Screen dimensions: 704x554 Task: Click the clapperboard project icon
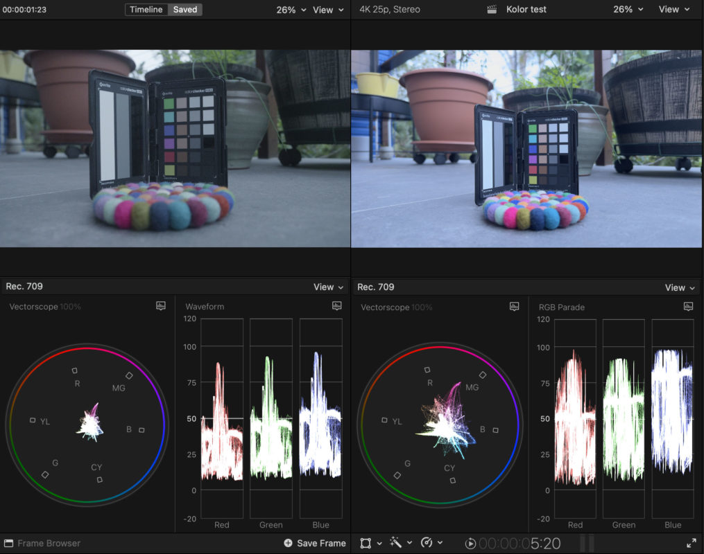492,10
